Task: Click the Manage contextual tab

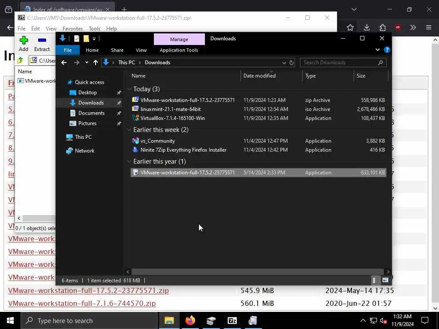Action: [x=179, y=39]
